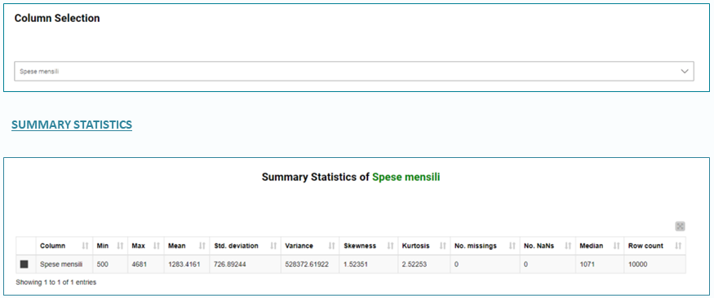Sort table by Max column
This screenshot has height=298, width=714.
click(146, 246)
